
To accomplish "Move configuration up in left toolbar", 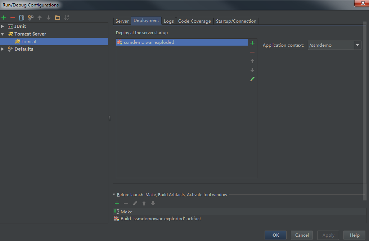I will pos(40,18).
